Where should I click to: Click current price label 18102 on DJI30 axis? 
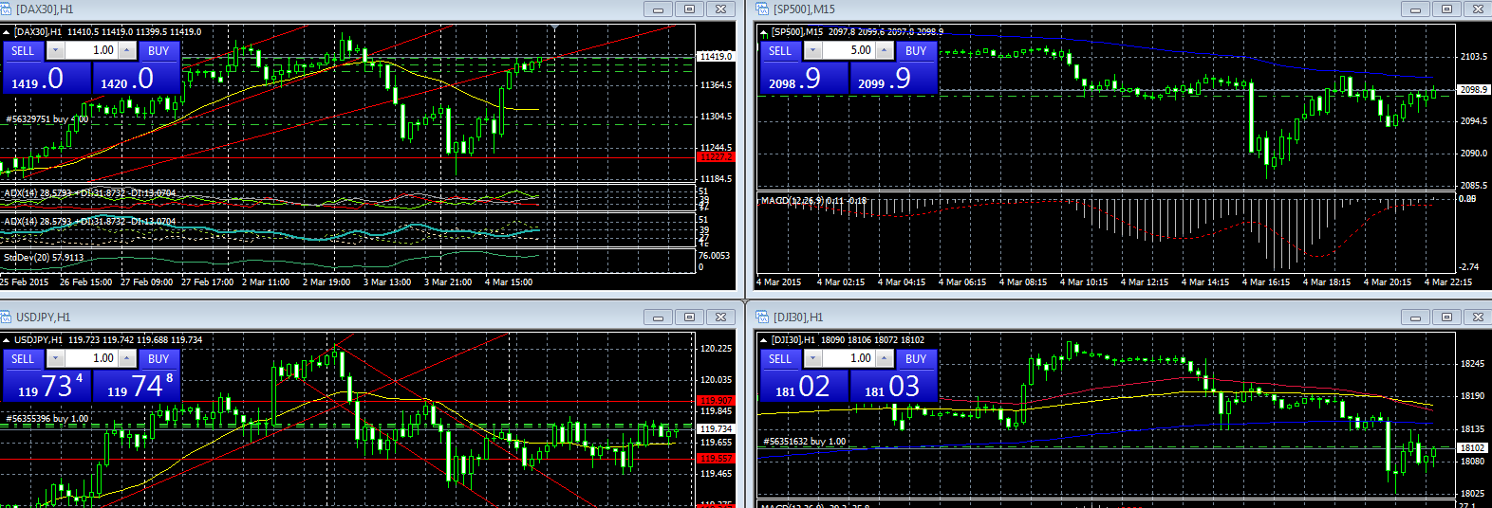[1471, 447]
